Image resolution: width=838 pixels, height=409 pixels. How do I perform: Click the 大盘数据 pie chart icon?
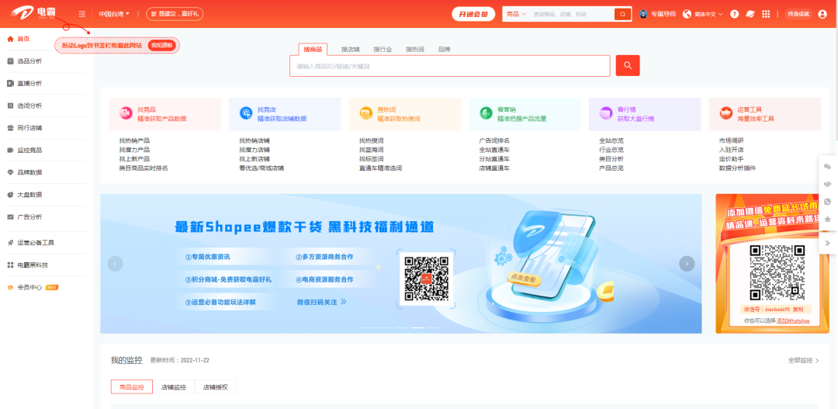10,195
